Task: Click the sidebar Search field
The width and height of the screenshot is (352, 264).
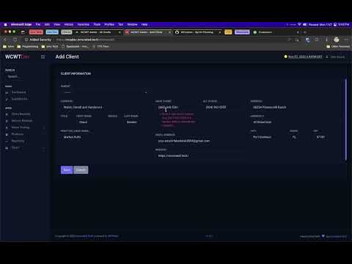Action: click(x=24, y=76)
